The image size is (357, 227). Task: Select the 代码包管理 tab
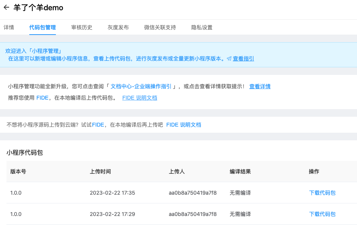click(43, 27)
